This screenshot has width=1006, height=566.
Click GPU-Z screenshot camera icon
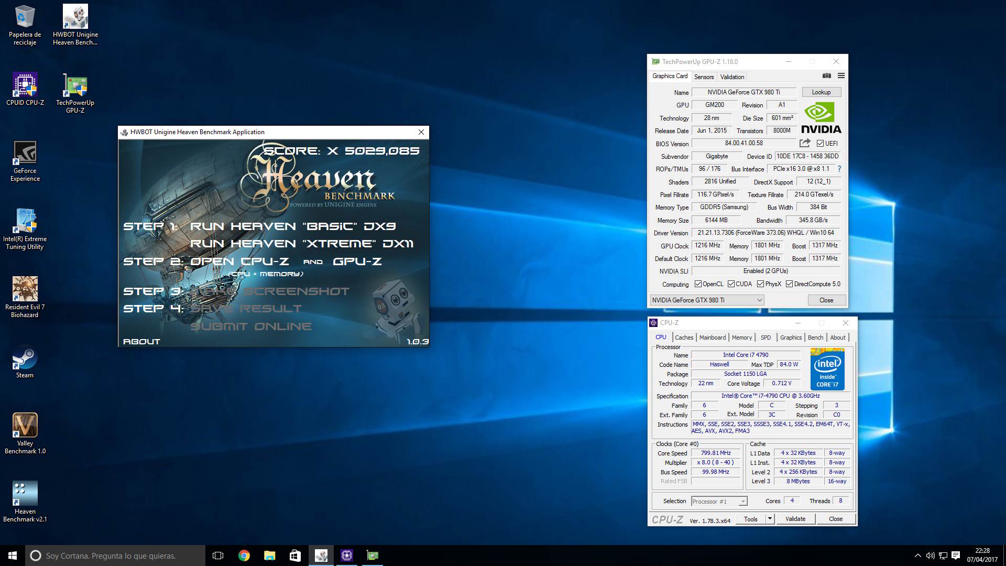pyautogui.click(x=827, y=76)
